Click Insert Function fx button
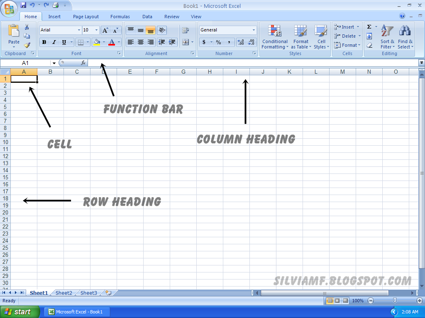Screen dimensions: 425x318 pos(83,63)
